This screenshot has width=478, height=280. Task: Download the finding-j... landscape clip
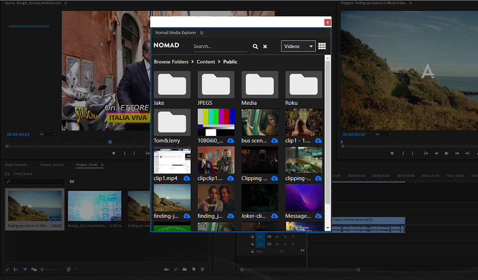[x=187, y=216]
